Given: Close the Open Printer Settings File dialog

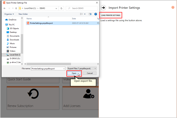Looking at the screenshot, I should (x=97, y=3).
